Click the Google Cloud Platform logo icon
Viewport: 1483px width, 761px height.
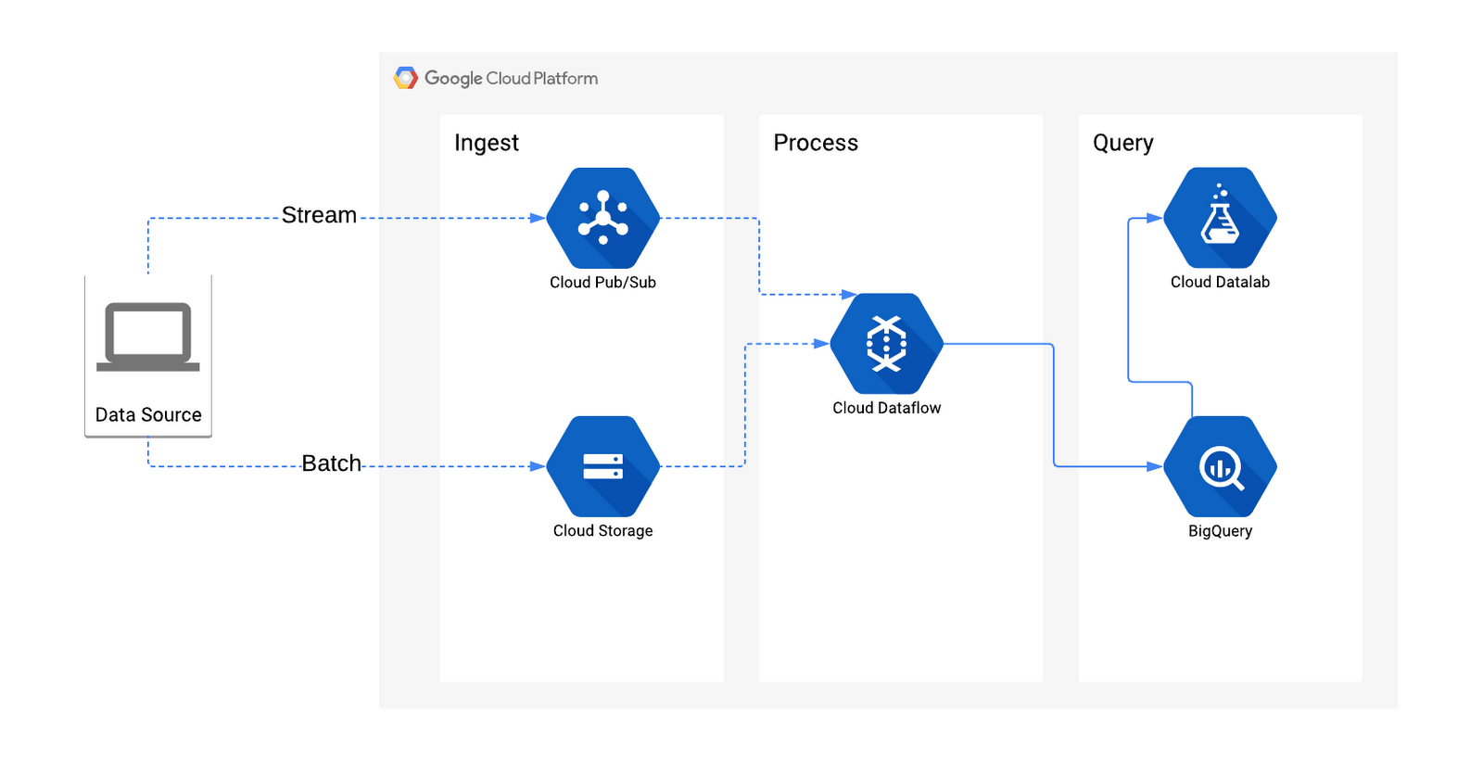(x=406, y=78)
